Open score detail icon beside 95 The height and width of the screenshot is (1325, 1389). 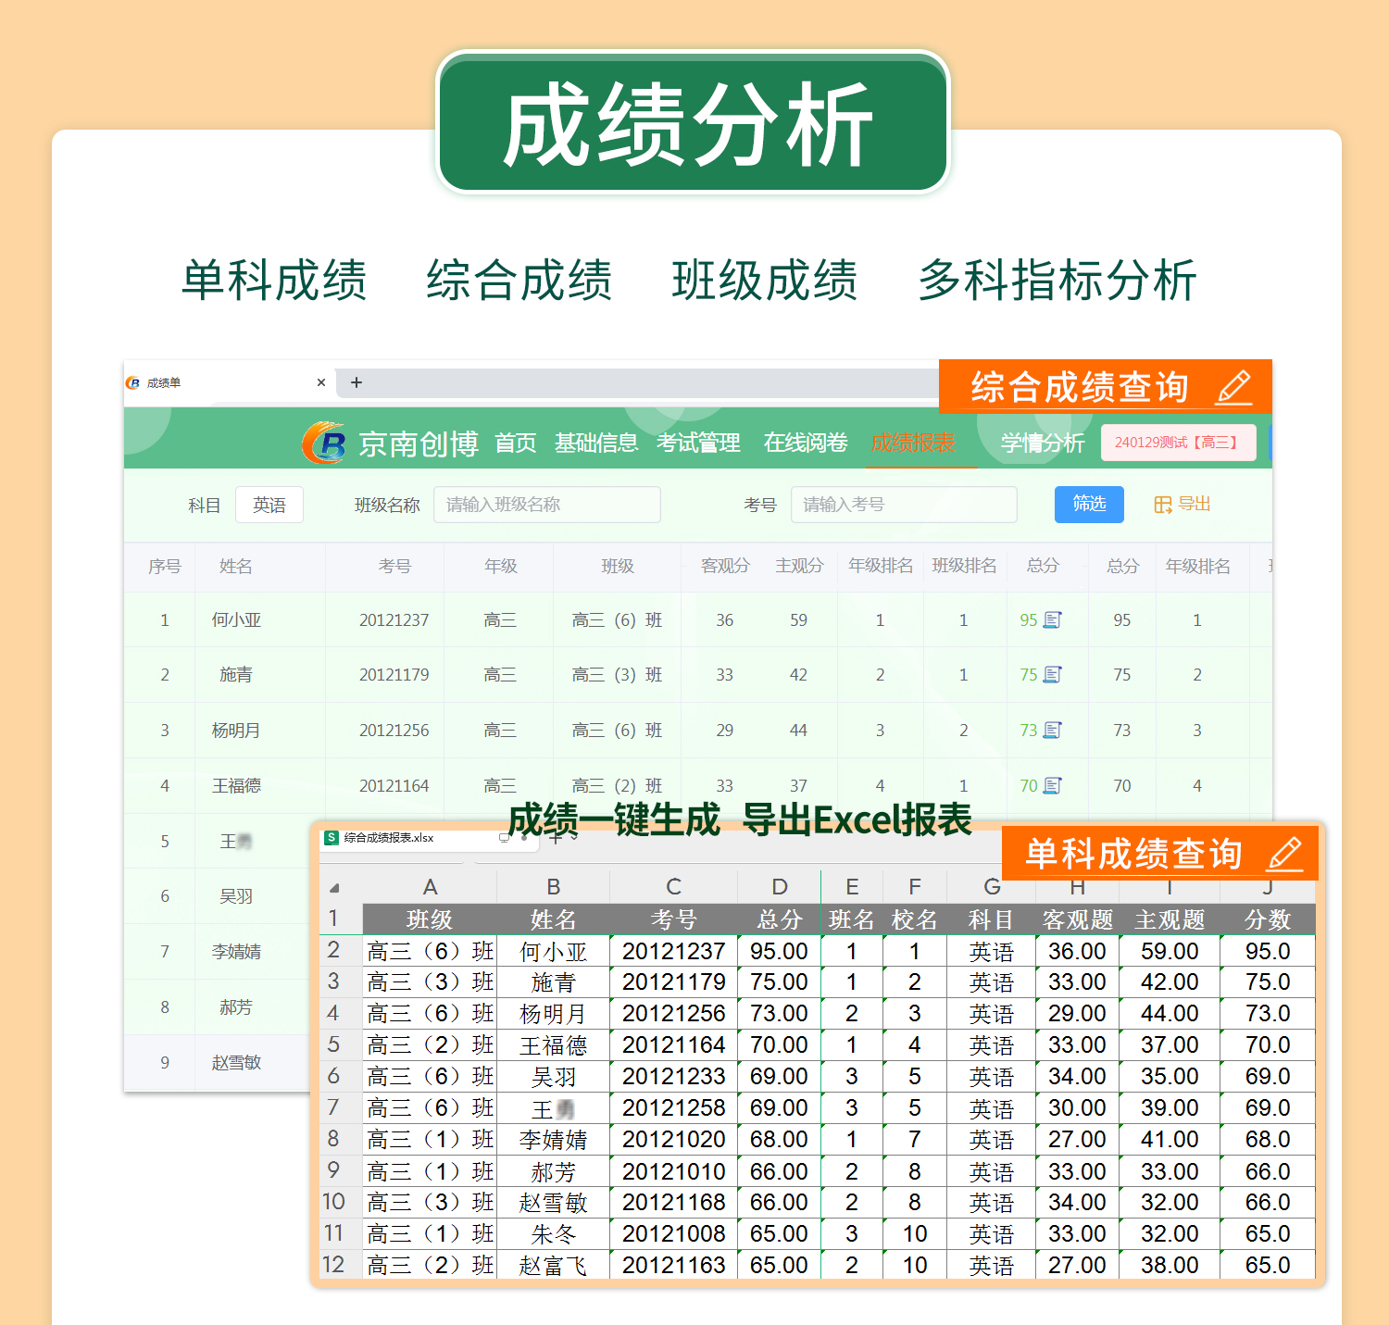1052,620
